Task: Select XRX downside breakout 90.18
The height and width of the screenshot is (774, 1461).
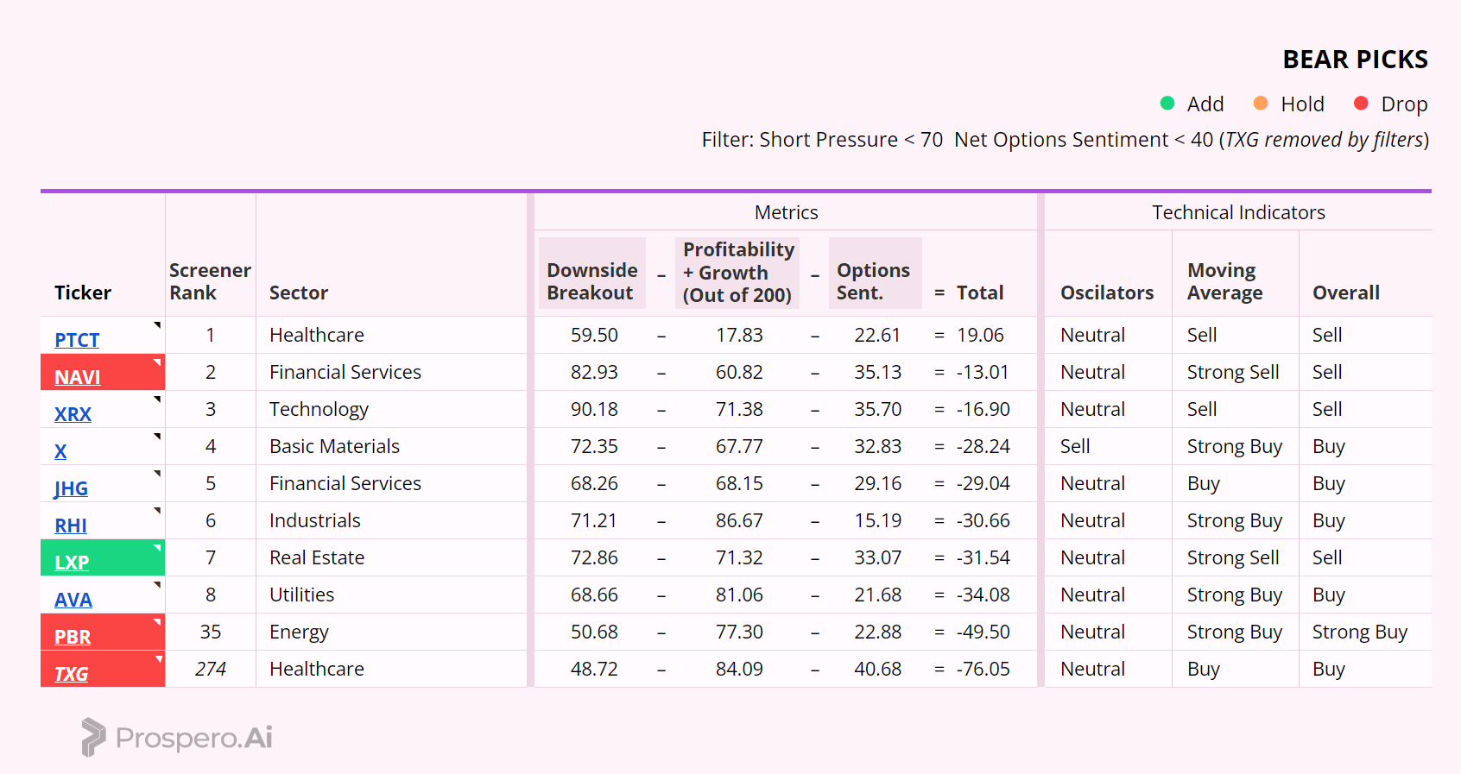Action: coord(594,409)
